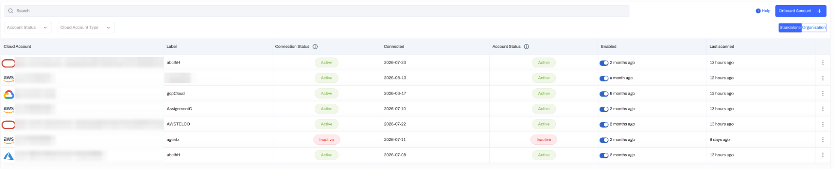Click red Inactive Connection Status badge for agentz

click(x=327, y=140)
